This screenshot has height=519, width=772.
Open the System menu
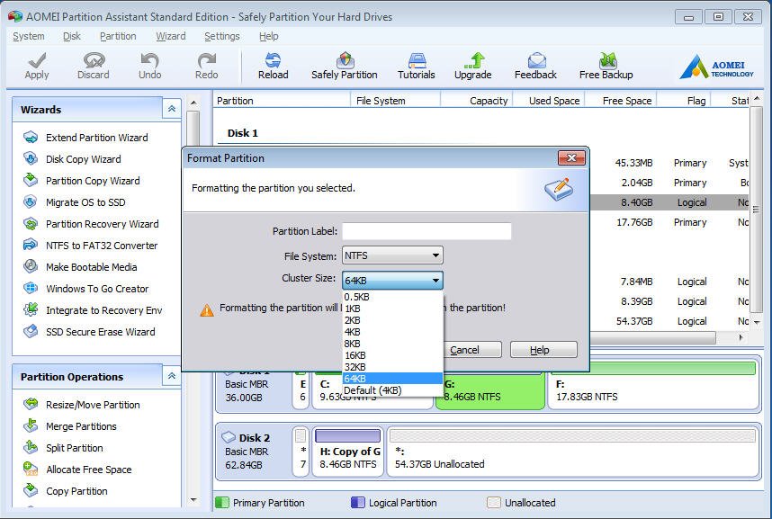[x=29, y=36]
